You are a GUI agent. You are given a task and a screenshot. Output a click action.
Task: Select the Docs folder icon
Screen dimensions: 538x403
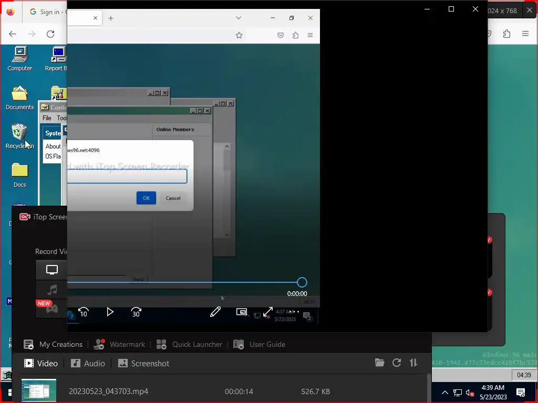20,175
